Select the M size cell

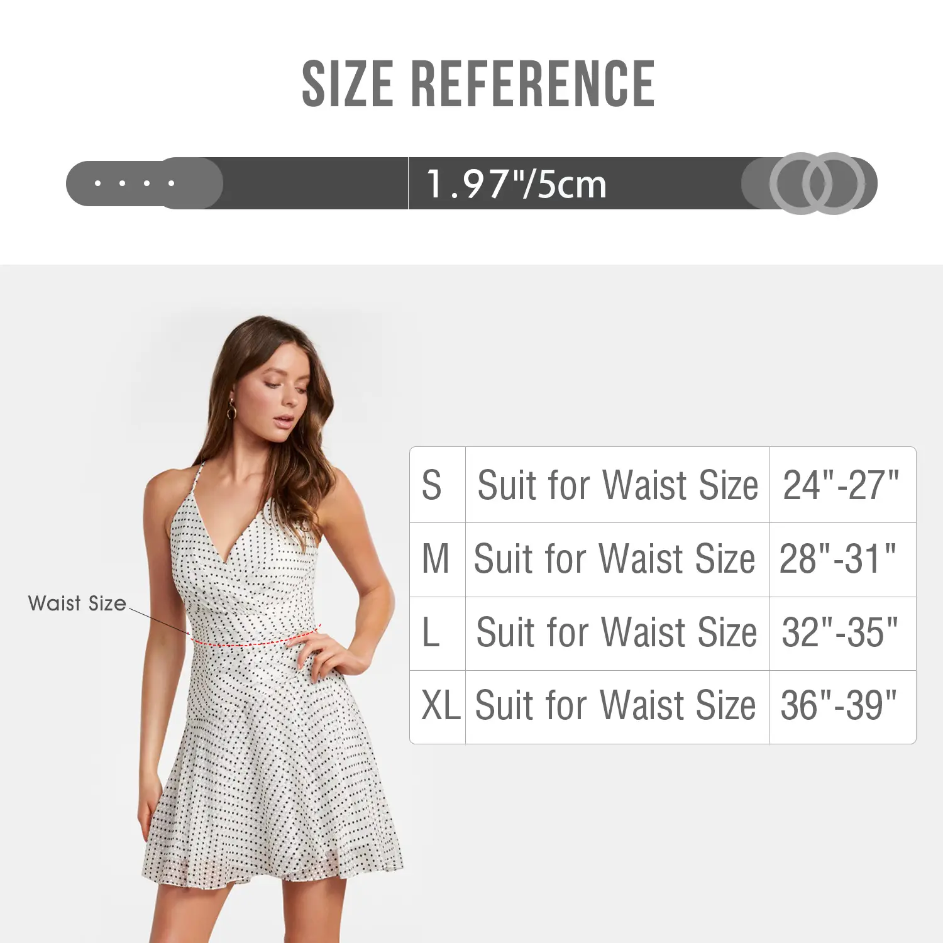pyautogui.click(x=438, y=560)
